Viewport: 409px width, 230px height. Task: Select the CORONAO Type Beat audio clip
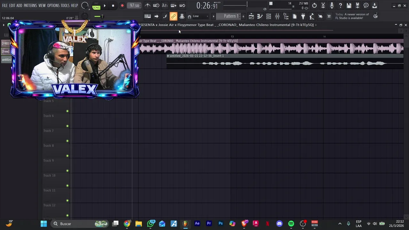272,47
